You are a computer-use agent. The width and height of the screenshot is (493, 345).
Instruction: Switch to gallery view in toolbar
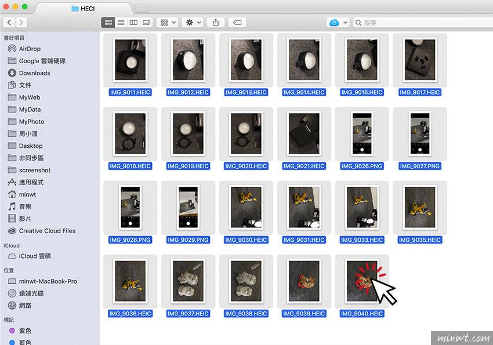coord(146,23)
